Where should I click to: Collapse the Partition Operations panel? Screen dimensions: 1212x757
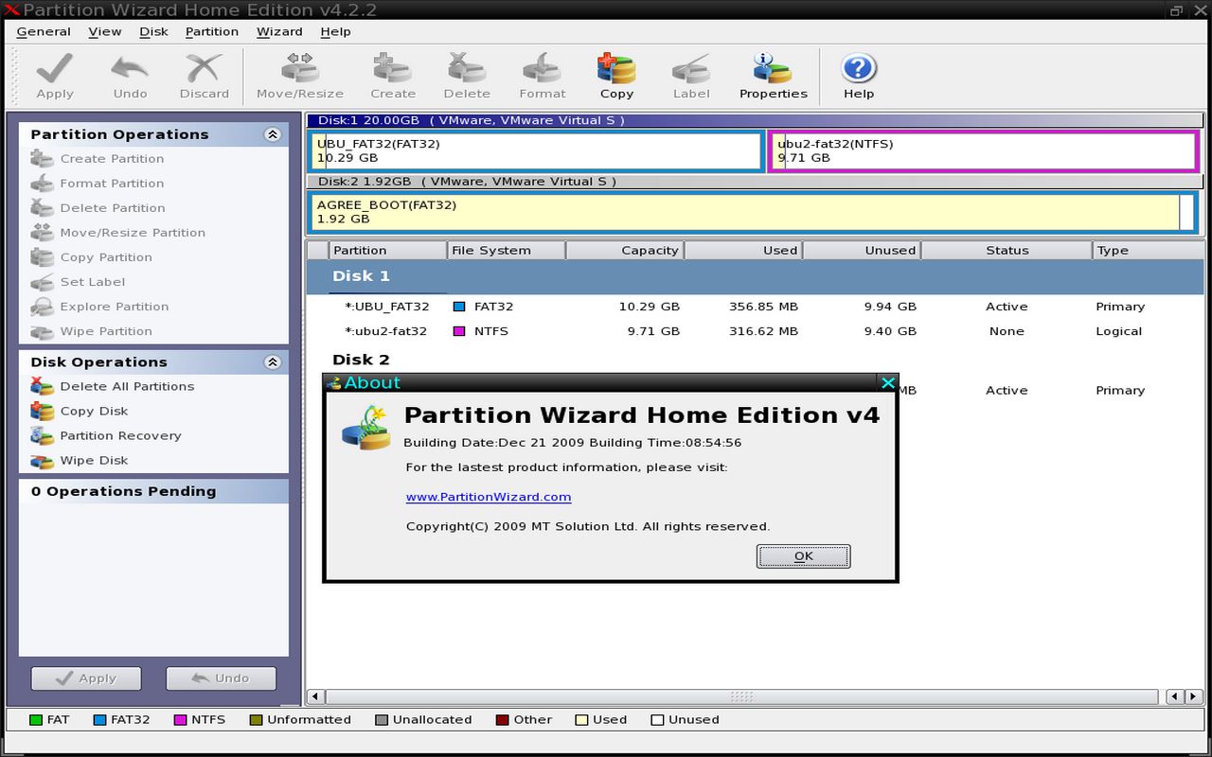pos(273,134)
